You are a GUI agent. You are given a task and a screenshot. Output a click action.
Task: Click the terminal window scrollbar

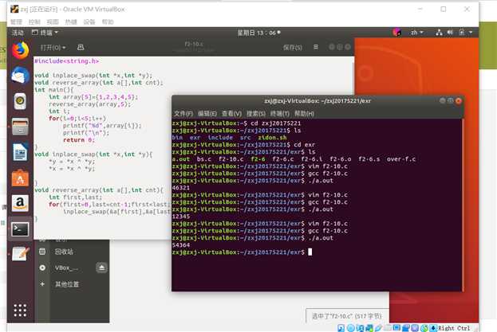(463, 205)
